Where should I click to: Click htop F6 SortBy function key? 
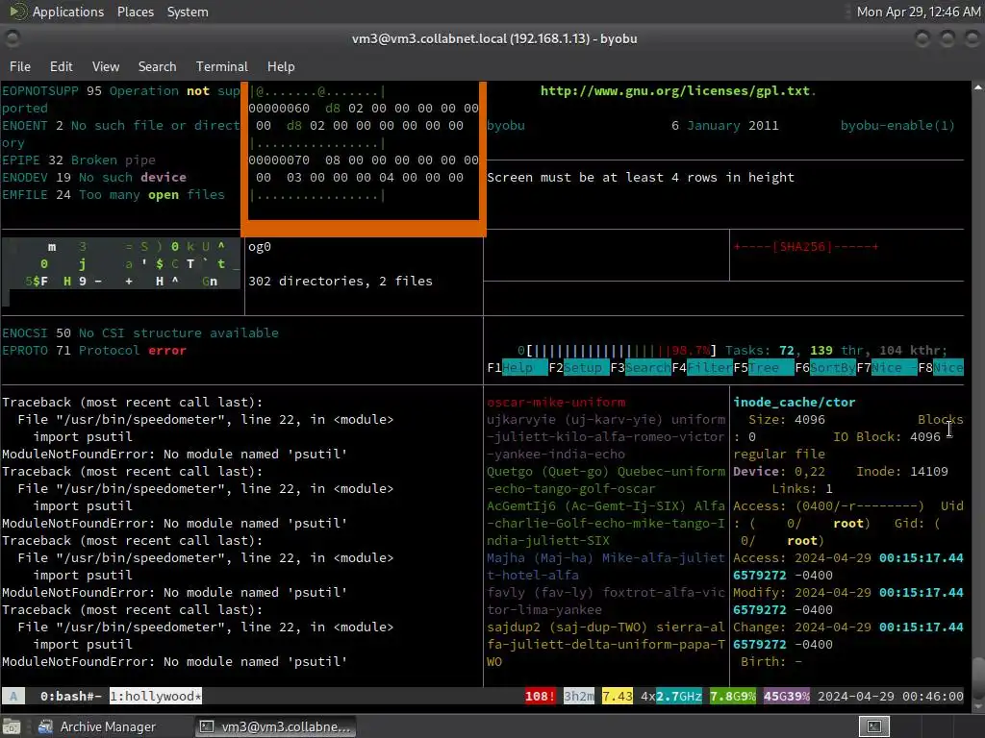[x=824, y=368]
